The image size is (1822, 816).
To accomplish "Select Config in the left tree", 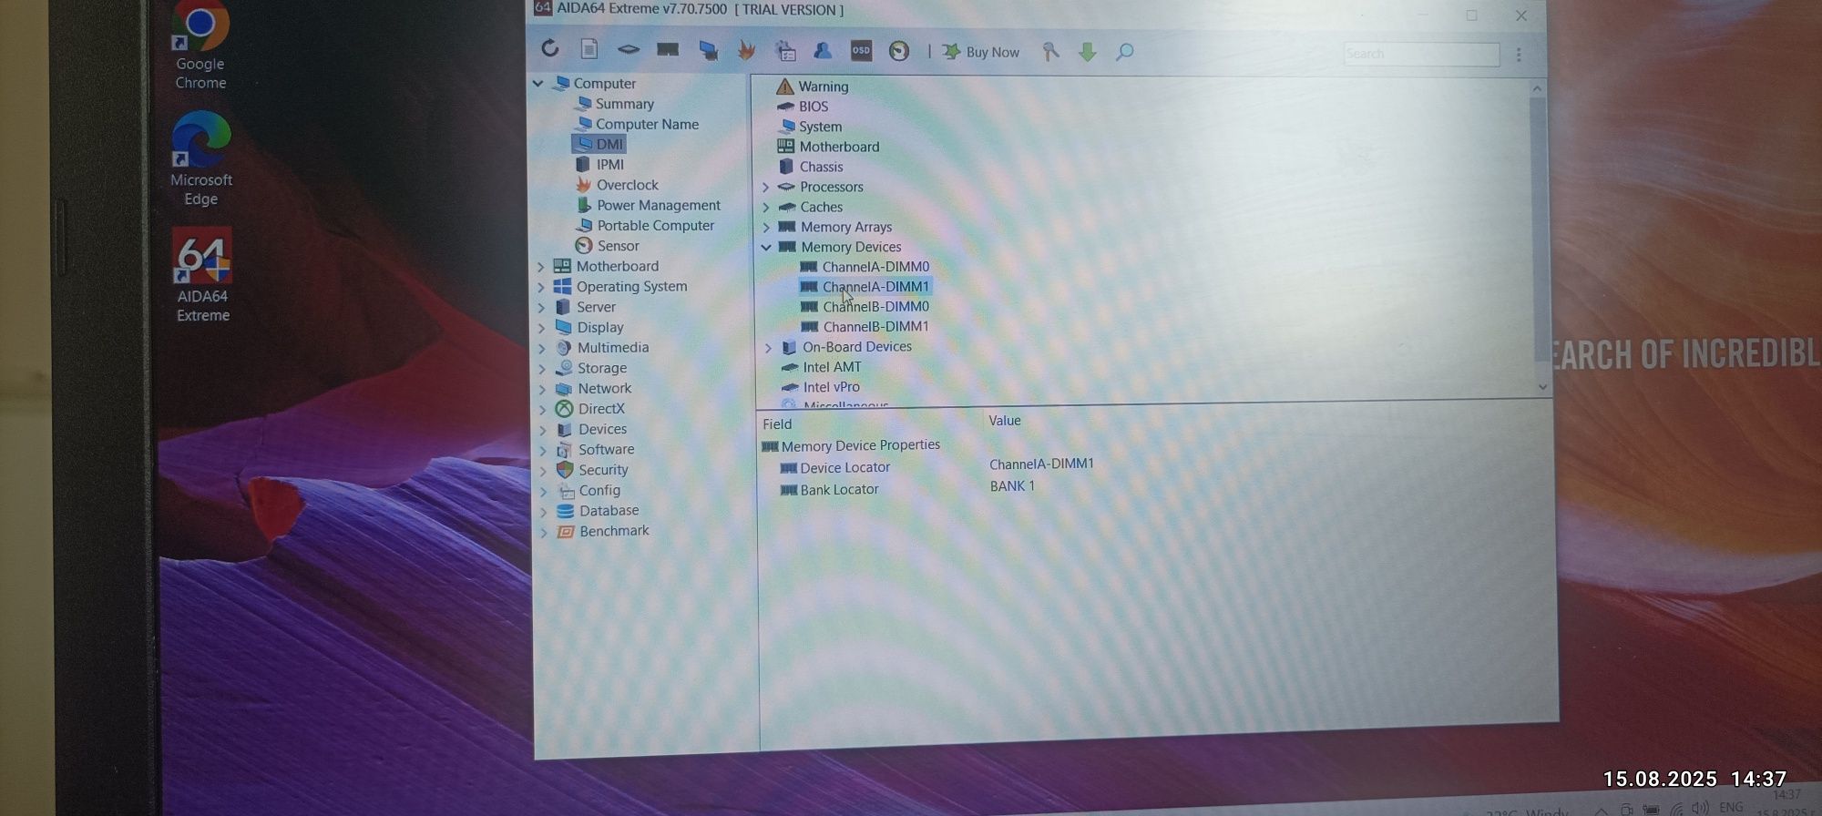I will coord(599,490).
